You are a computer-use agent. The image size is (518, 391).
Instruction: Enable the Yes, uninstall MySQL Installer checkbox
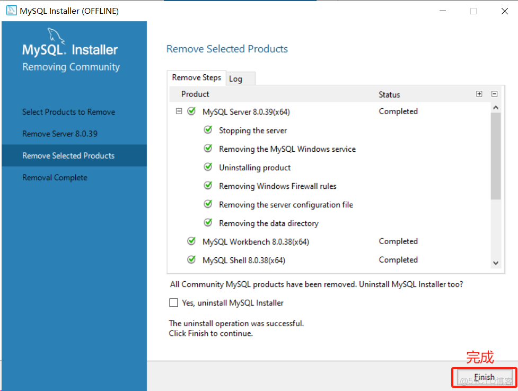click(x=173, y=302)
